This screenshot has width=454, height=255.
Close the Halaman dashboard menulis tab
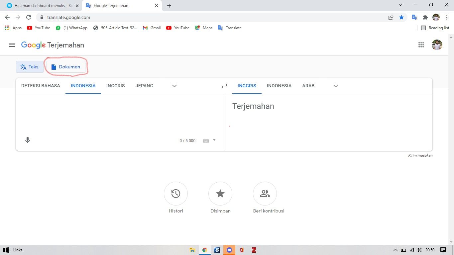[77, 6]
